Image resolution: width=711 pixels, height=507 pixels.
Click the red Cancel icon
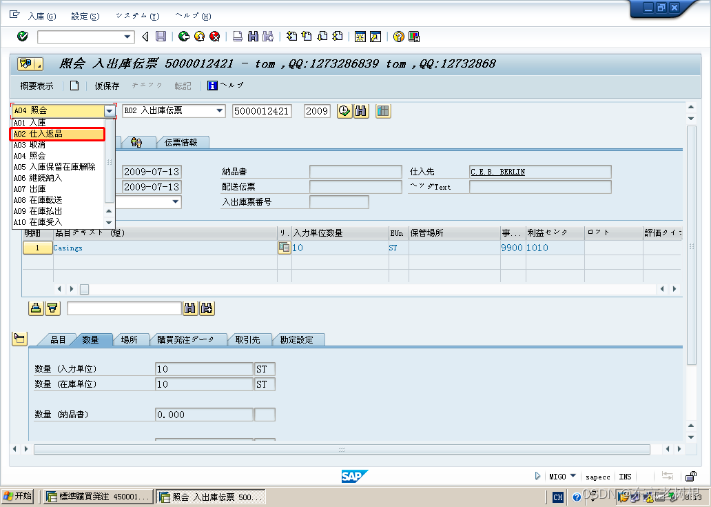pyautogui.click(x=215, y=37)
